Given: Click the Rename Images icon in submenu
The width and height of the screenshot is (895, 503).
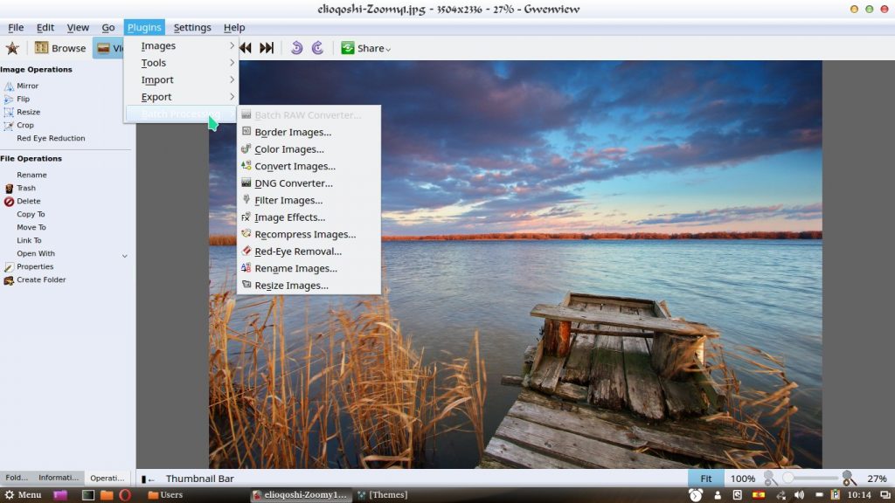Looking at the screenshot, I should tap(246, 268).
